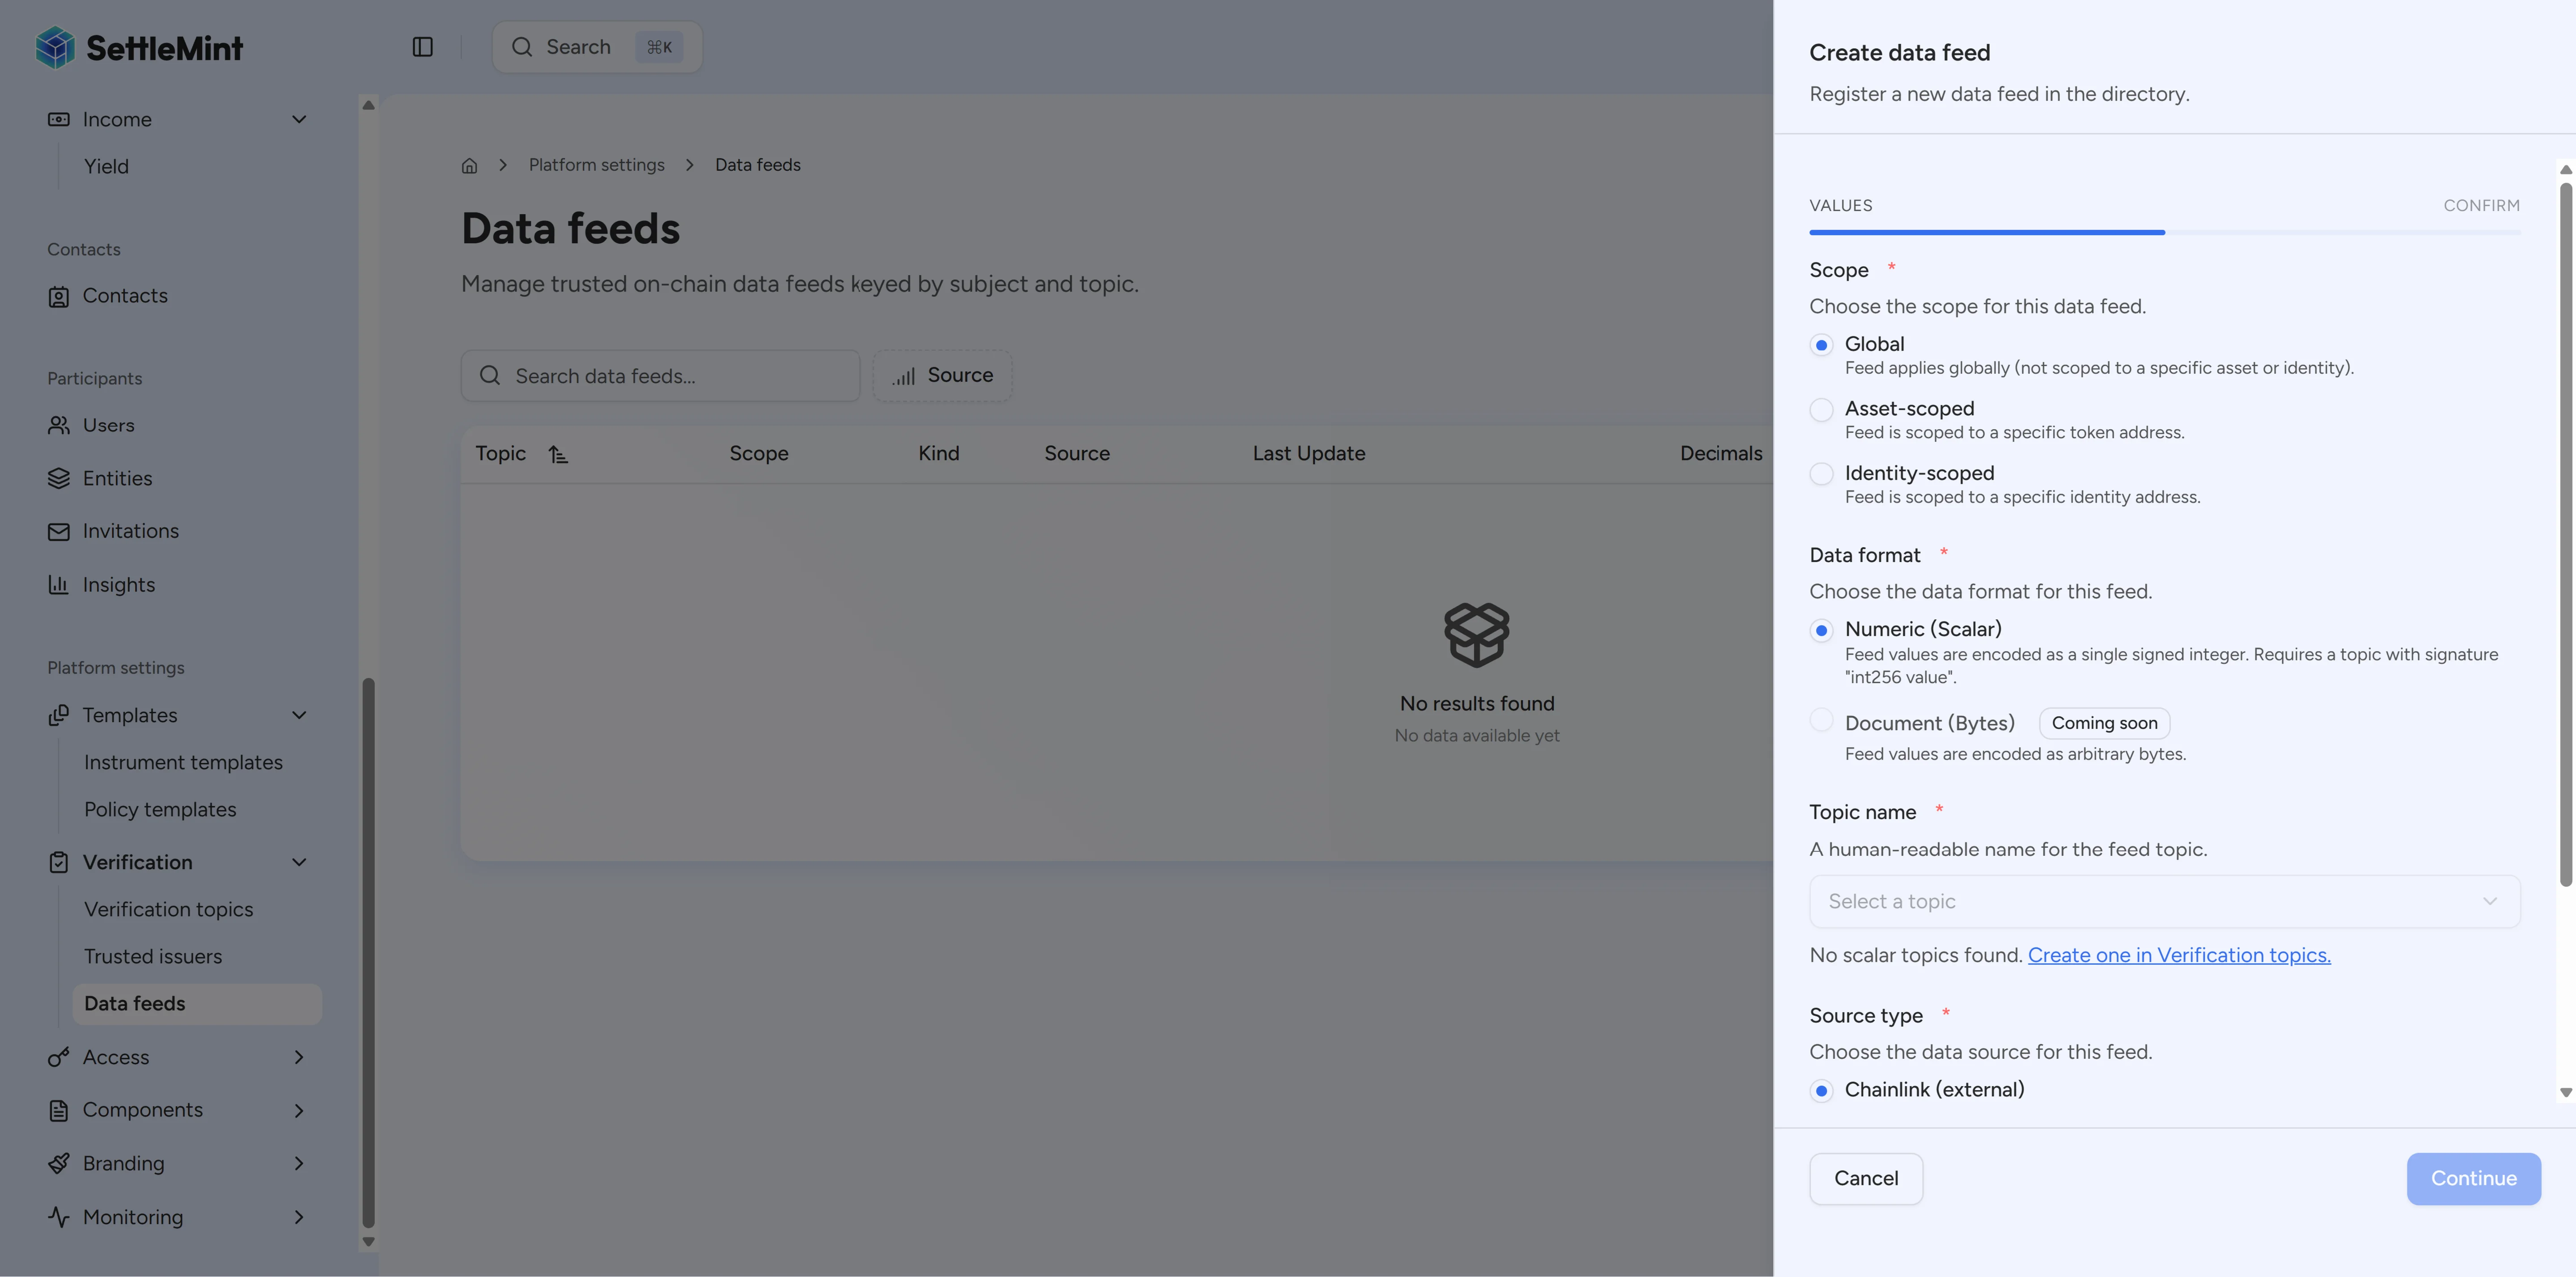2576x1277 pixels.
Task: Click the sidebar collapse panel icon
Action: tap(422, 46)
